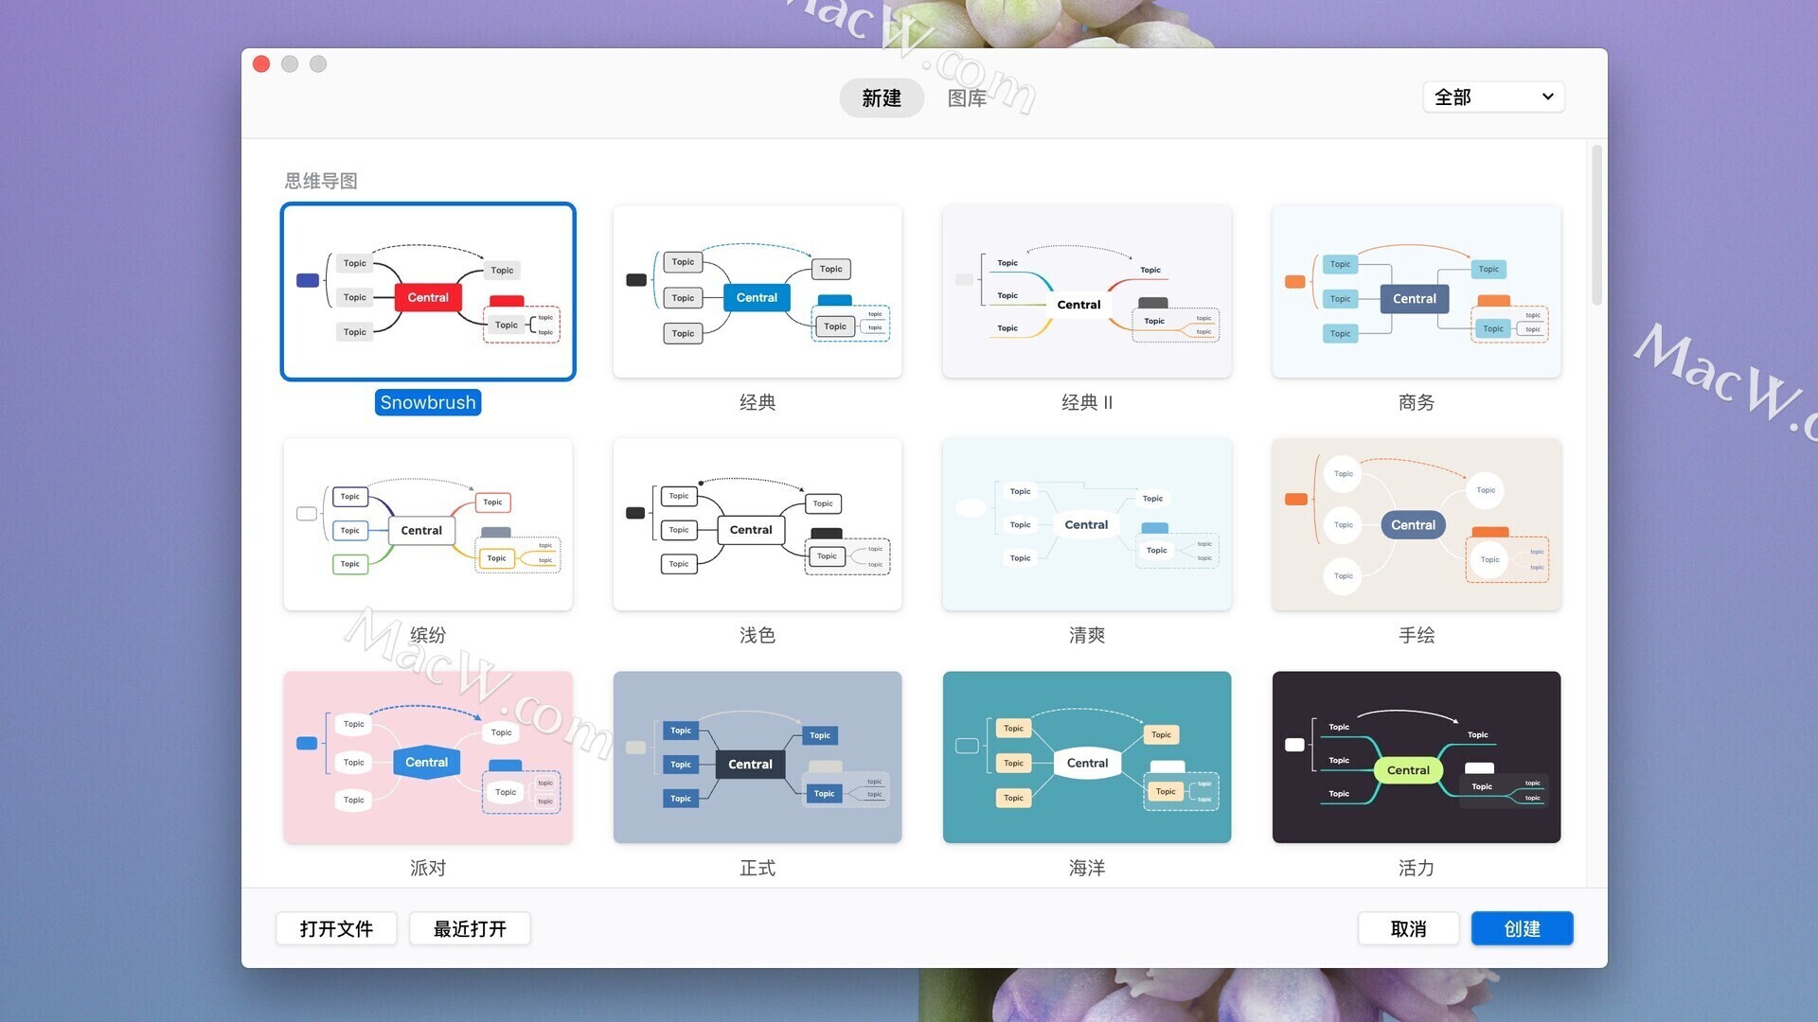Click the 经典 II label text
1818x1022 pixels.
tap(1087, 402)
